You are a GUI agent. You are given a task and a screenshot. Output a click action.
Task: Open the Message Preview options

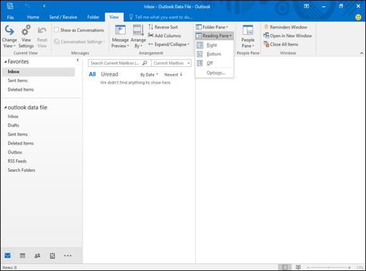click(x=120, y=37)
